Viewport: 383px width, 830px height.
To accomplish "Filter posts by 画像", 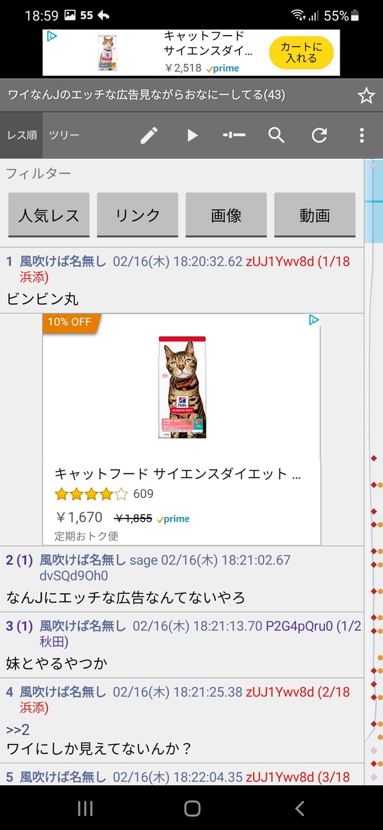I will [226, 215].
